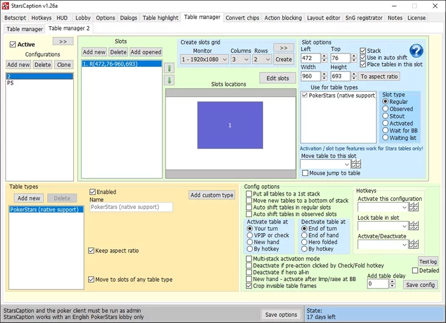Click the blue slot 1 rectangle preview
Viewport: 446px width, 323px height.
point(229,126)
